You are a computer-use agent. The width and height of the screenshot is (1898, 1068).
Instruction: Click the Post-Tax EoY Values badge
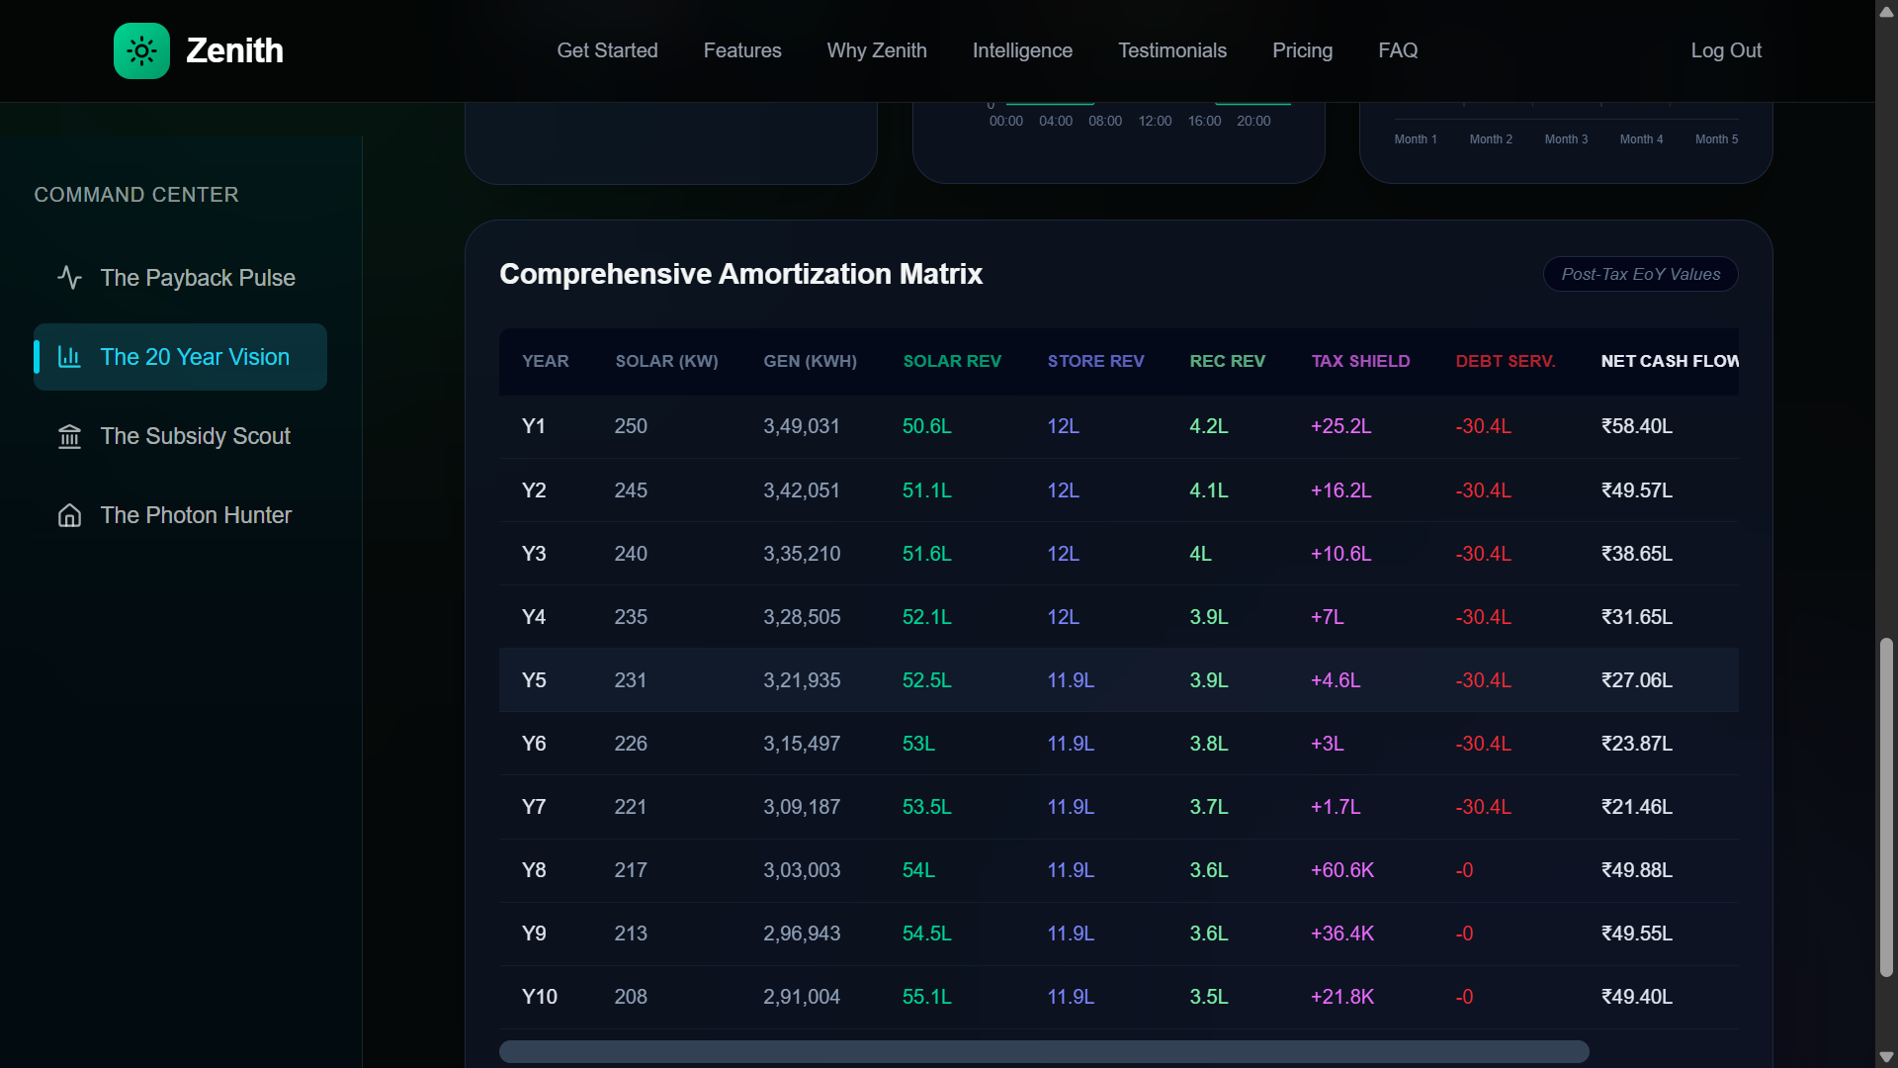pyautogui.click(x=1640, y=274)
